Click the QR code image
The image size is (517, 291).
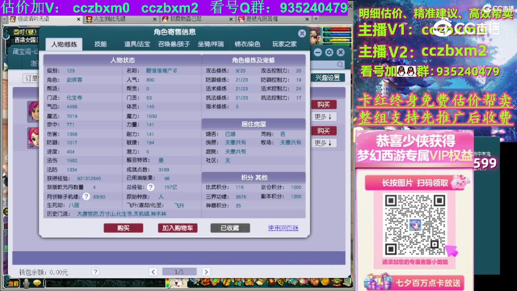click(414, 225)
